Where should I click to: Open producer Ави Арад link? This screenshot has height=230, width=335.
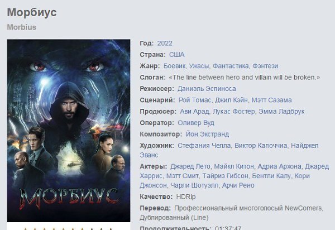coord(194,112)
